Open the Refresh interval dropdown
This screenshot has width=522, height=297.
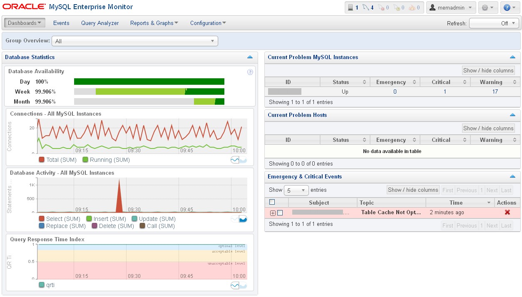tap(495, 23)
